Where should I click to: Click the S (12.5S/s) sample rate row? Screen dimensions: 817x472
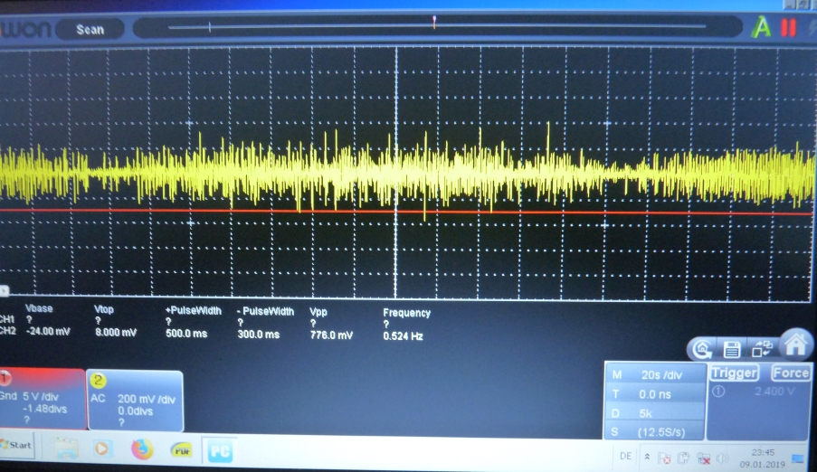(654, 432)
